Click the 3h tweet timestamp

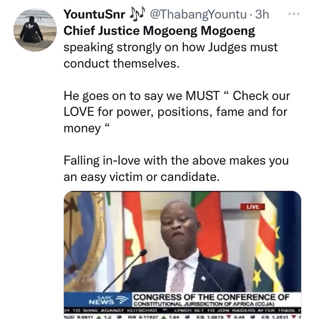coord(262,14)
